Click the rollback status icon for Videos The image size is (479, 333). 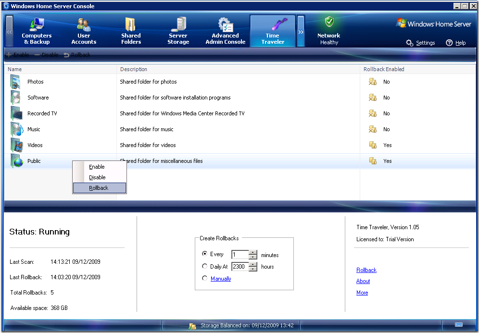click(372, 145)
